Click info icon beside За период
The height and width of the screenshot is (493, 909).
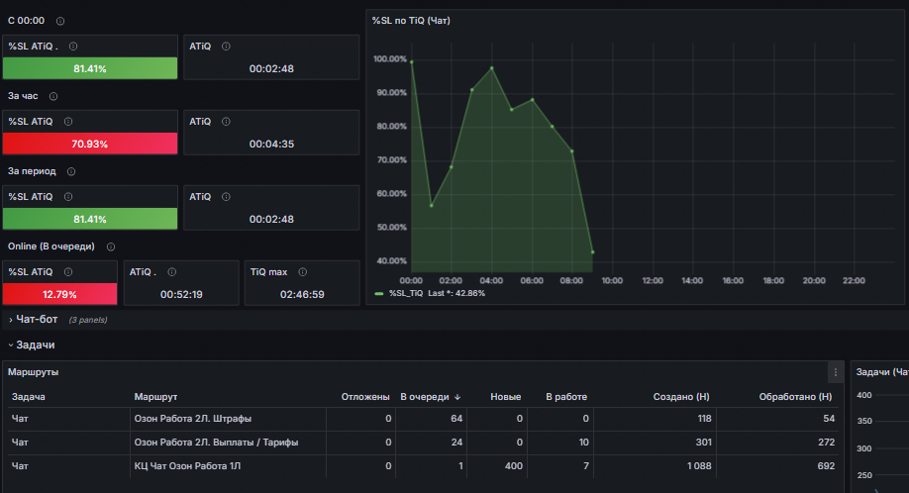pyautogui.click(x=71, y=171)
